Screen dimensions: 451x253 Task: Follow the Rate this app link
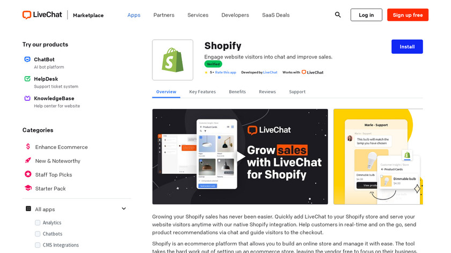point(225,72)
